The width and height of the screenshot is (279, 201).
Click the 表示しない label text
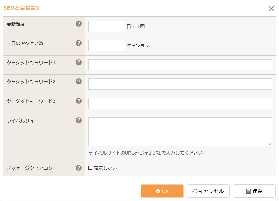[105, 168]
